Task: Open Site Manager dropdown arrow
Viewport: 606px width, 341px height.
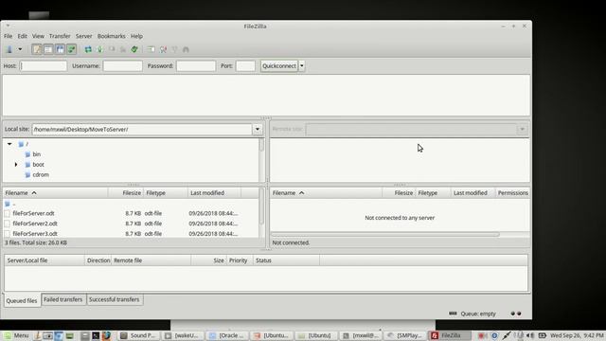Action: click(x=20, y=49)
